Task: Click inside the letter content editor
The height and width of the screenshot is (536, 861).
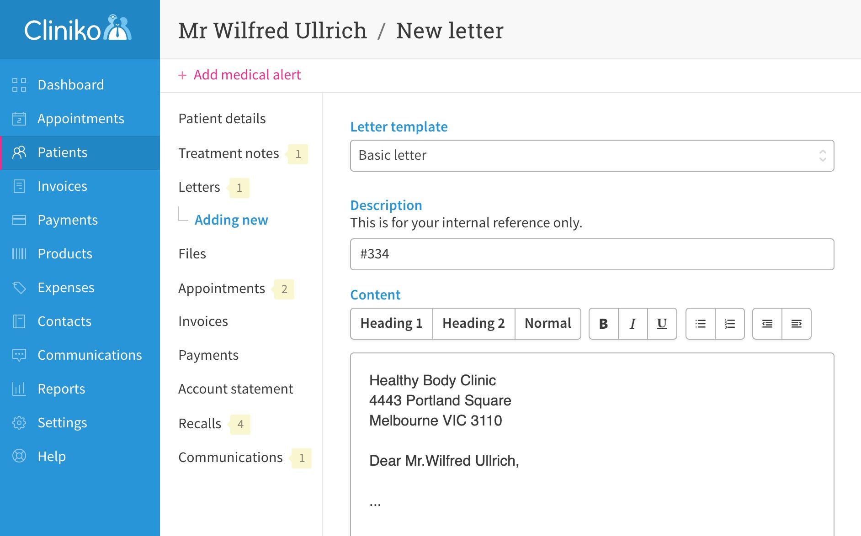Action: [592, 484]
